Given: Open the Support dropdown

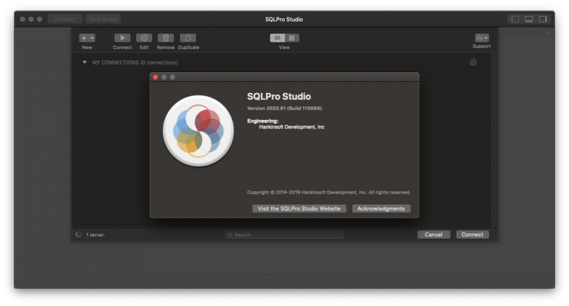Looking at the screenshot, I should (482, 38).
